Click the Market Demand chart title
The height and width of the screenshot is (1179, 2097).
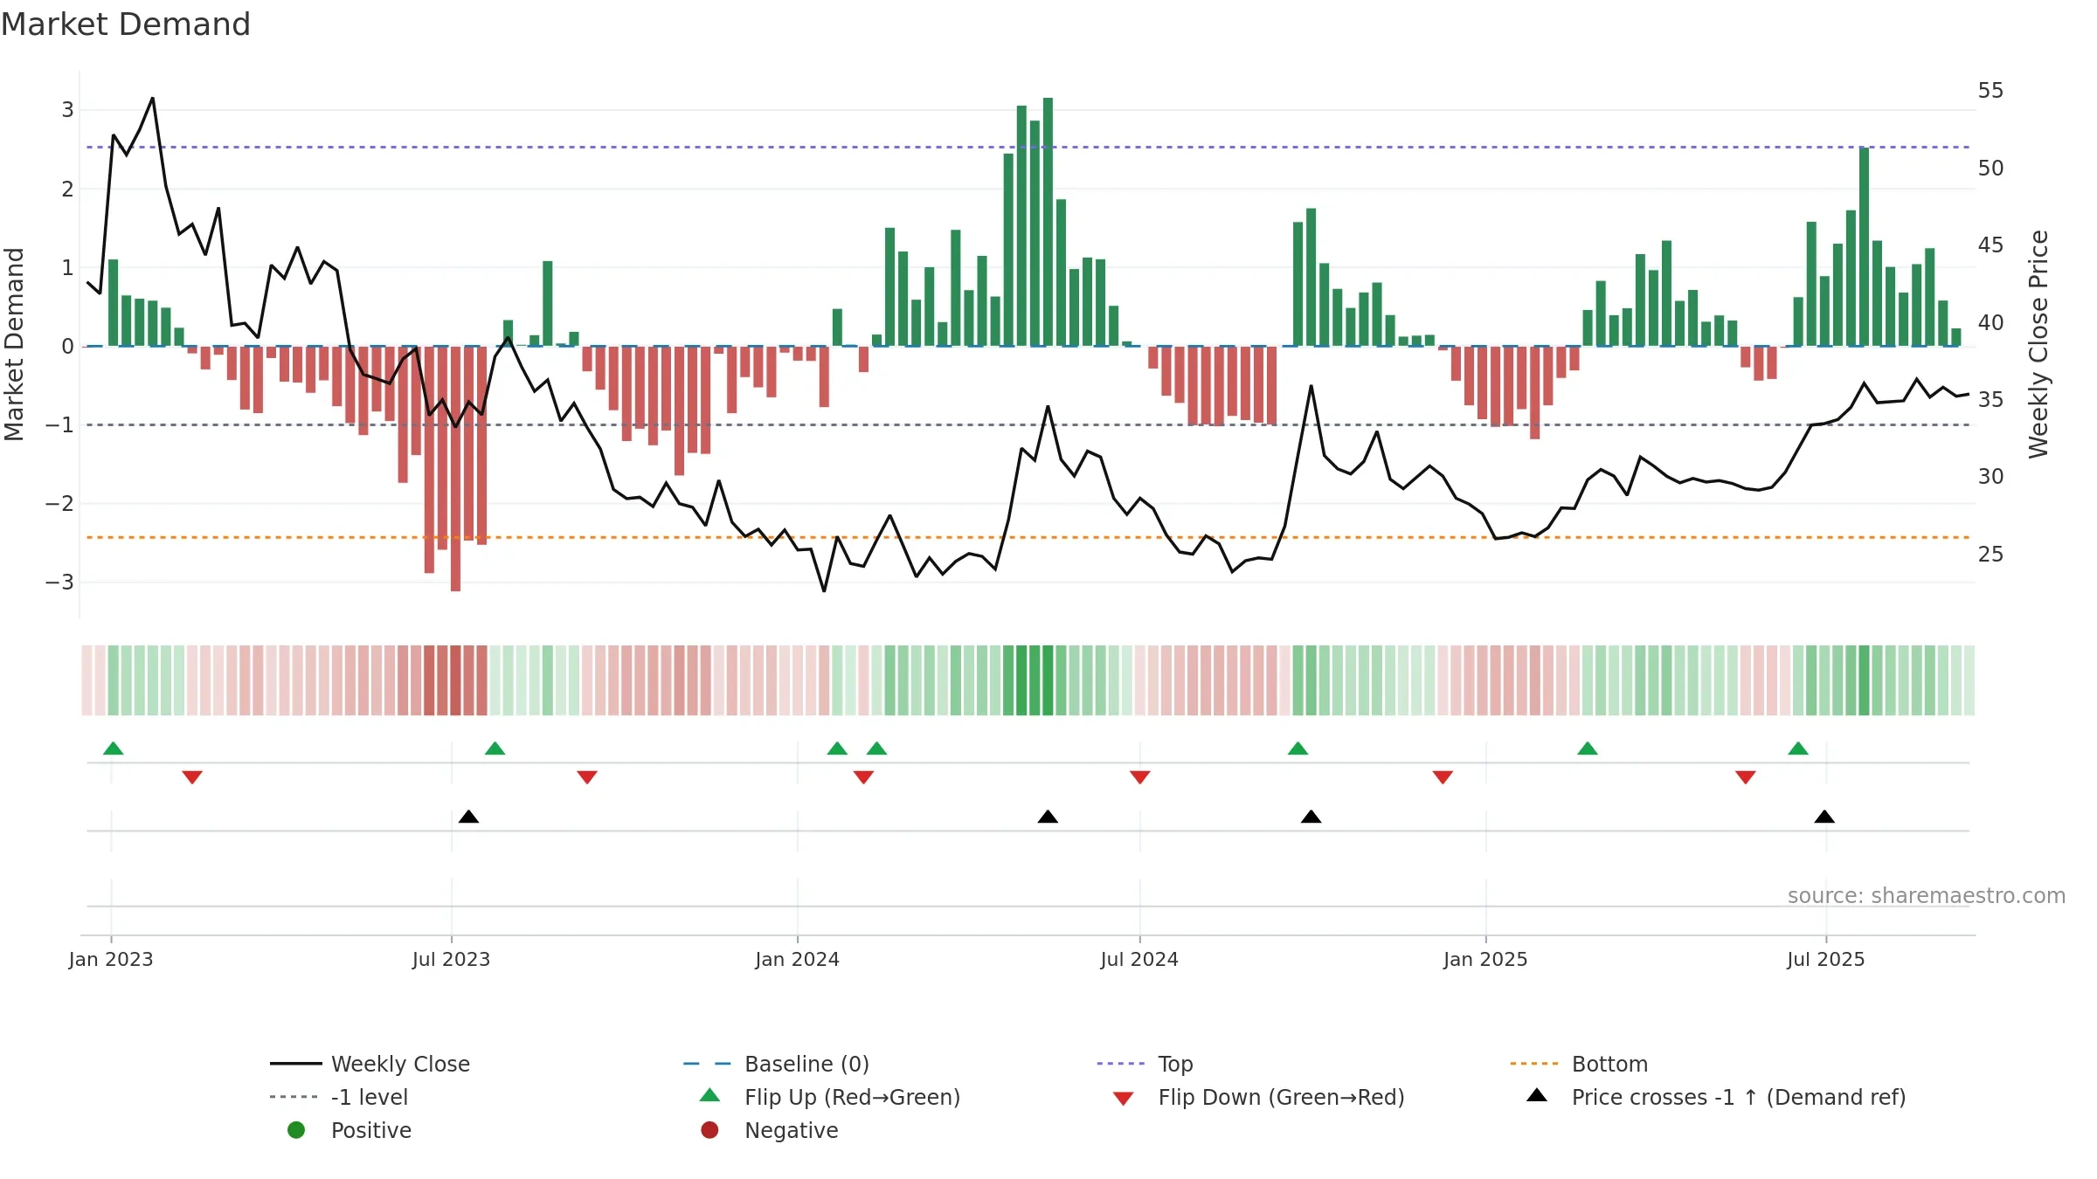coord(126,24)
